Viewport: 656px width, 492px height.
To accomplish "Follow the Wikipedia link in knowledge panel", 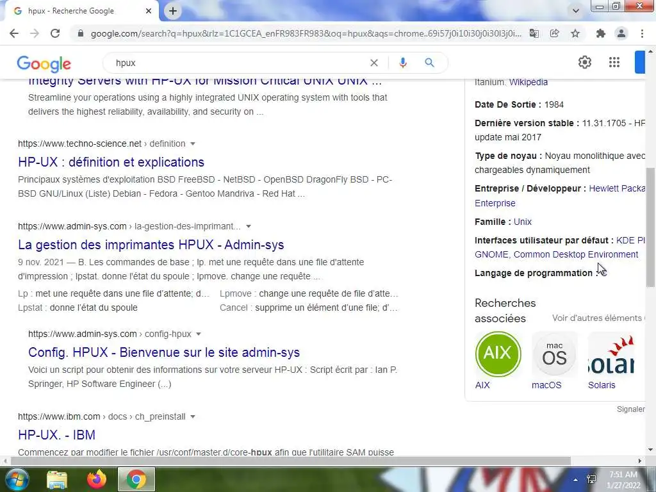I will 529,83.
